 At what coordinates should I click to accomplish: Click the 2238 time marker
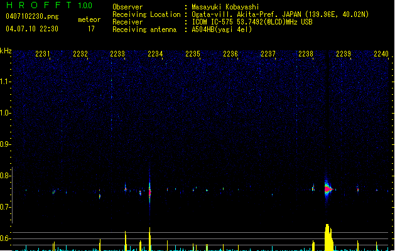pyautogui.click(x=306, y=54)
